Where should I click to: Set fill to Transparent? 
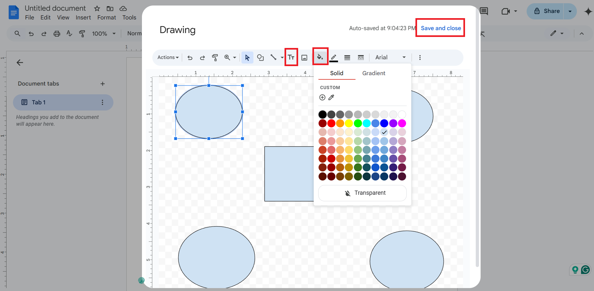[x=362, y=193]
